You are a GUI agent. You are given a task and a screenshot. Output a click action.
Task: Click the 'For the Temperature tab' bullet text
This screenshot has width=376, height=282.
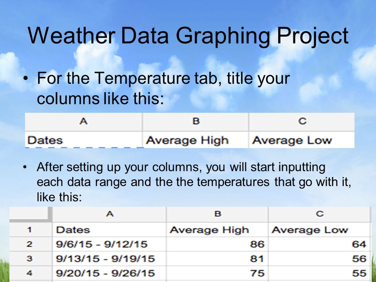pyautogui.click(x=163, y=88)
